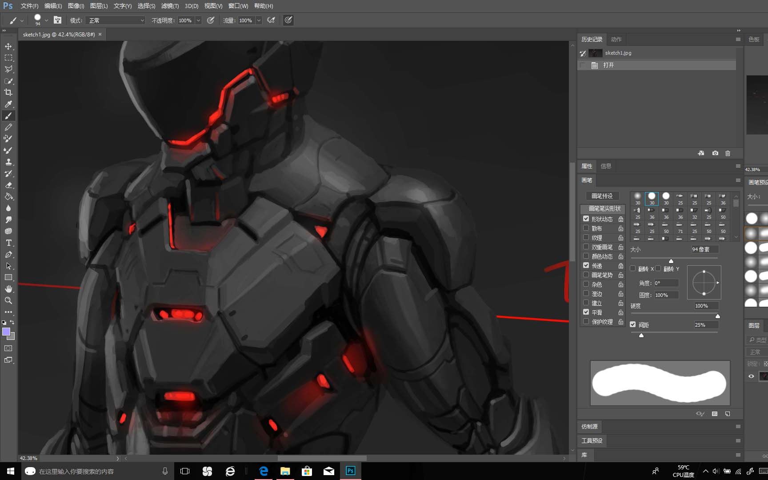The width and height of the screenshot is (768, 480).
Task: Select the Eraser tool
Action: (x=8, y=185)
